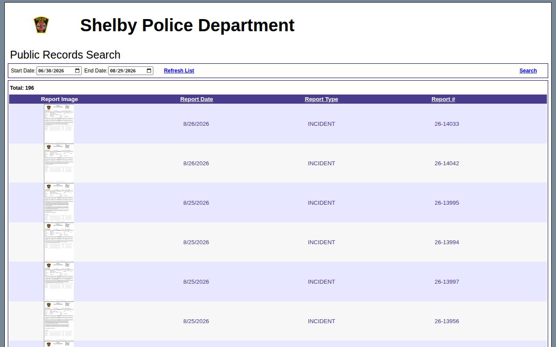The image size is (556, 347).
Task: Click the Refresh List link
Action: 179,71
